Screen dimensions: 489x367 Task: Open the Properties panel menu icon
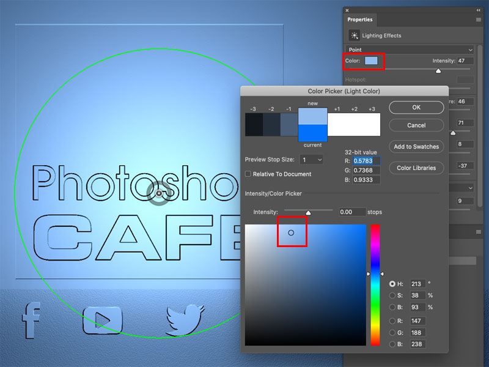point(479,20)
